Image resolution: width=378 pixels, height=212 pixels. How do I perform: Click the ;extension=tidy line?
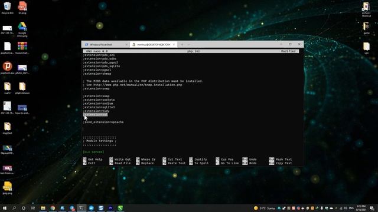[x=96, y=111]
